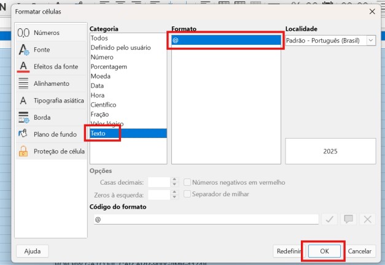Select the Data category

(x=128, y=86)
